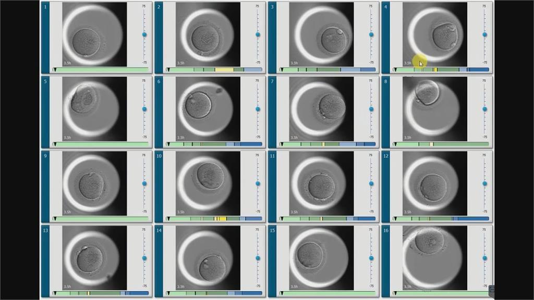This screenshot has width=534, height=300.
Task: Click the number 14 well label
Action: tap(159, 230)
